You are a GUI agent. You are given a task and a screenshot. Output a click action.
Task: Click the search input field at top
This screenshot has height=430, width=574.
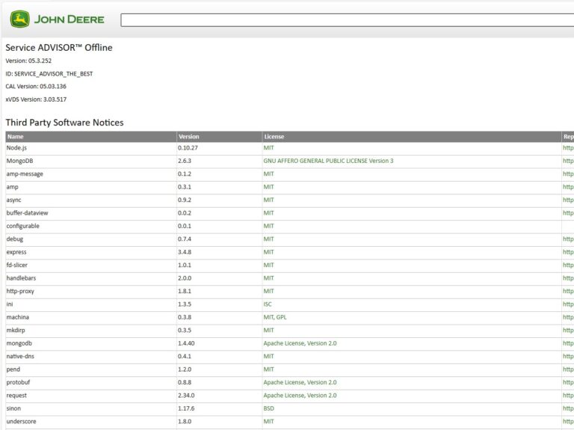(347, 20)
